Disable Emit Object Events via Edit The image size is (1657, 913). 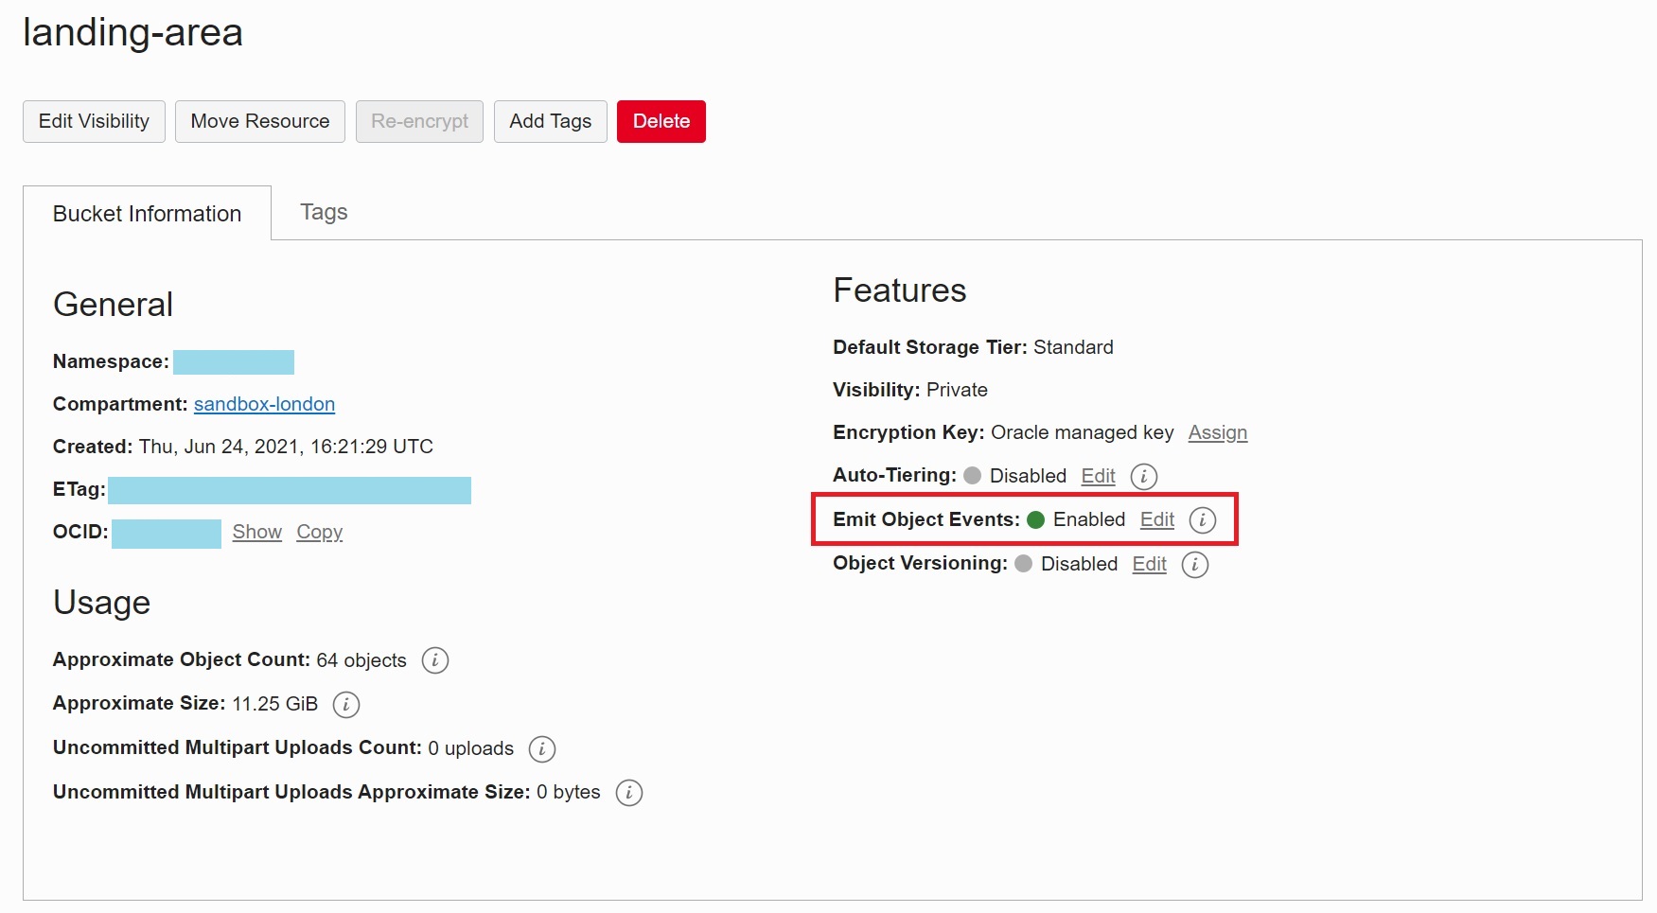pos(1156,519)
